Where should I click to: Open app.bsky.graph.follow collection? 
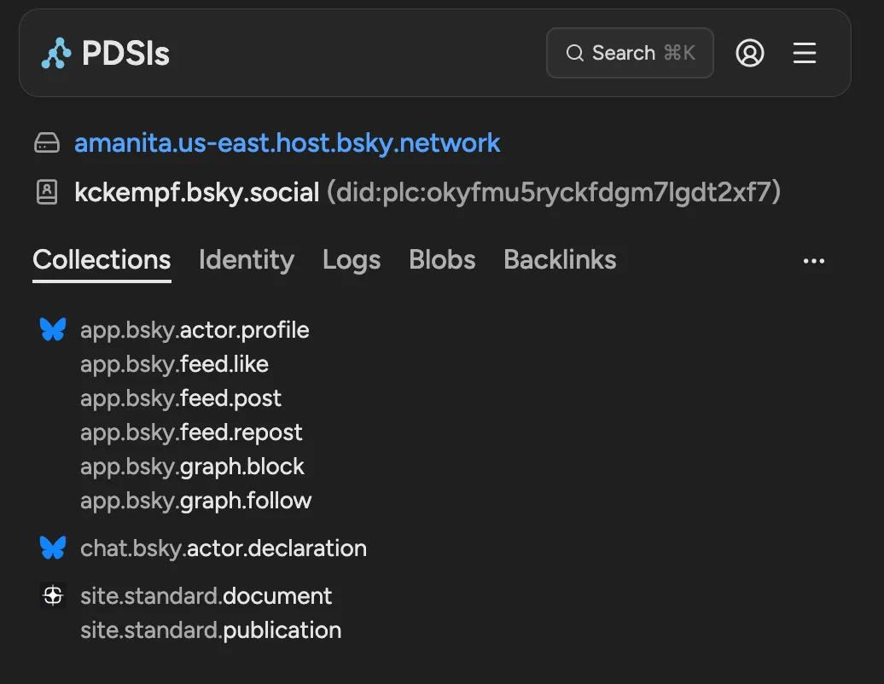click(195, 501)
